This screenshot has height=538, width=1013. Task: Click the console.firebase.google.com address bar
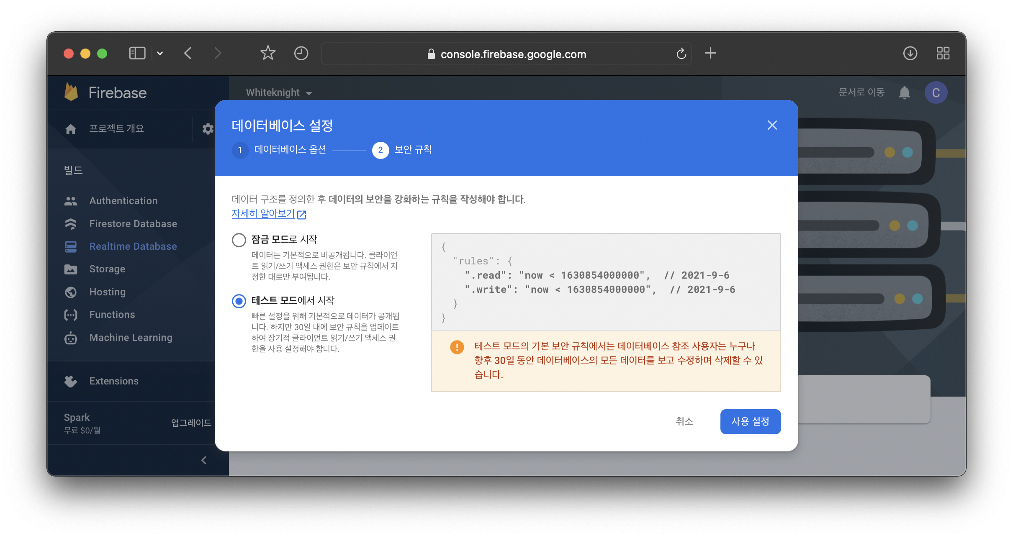click(x=506, y=54)
